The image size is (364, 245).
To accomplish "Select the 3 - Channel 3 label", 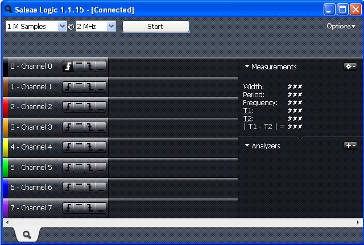I will [x=31, y=127].
